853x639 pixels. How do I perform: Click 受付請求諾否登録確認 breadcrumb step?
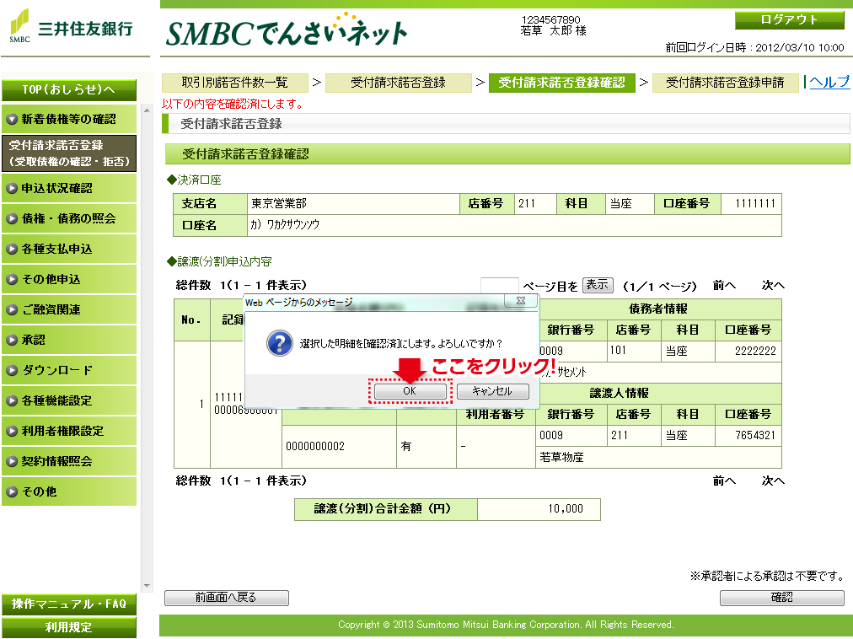[562, 83]
